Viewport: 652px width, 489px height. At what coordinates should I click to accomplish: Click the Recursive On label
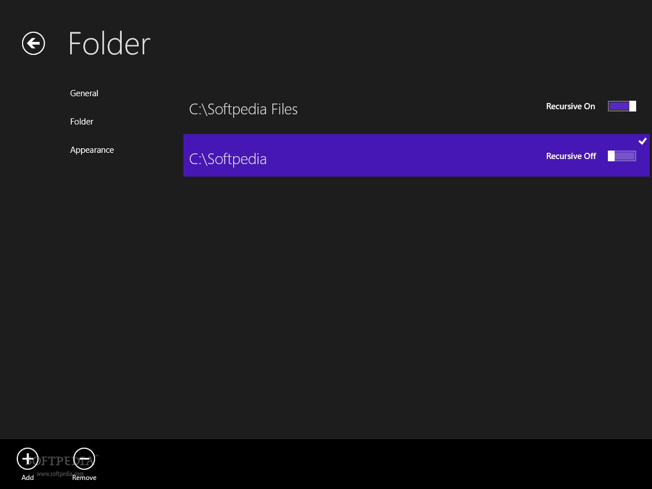[x=570, y=106]
